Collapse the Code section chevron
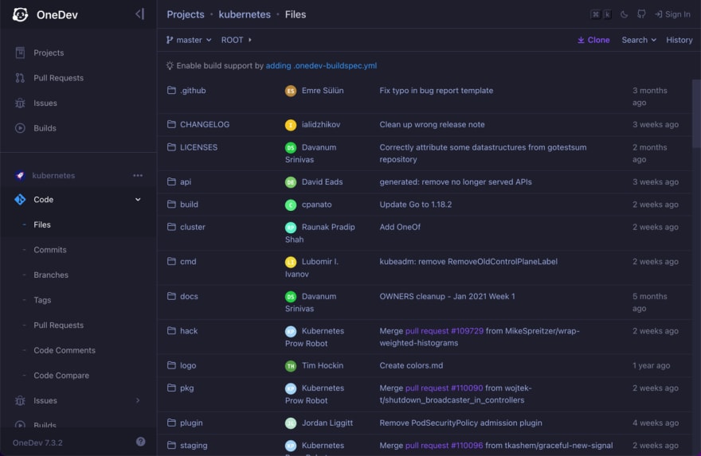Image resolution: width=701 pixels, height=456 pixels. pyautogui.click(x=138, y=200)
